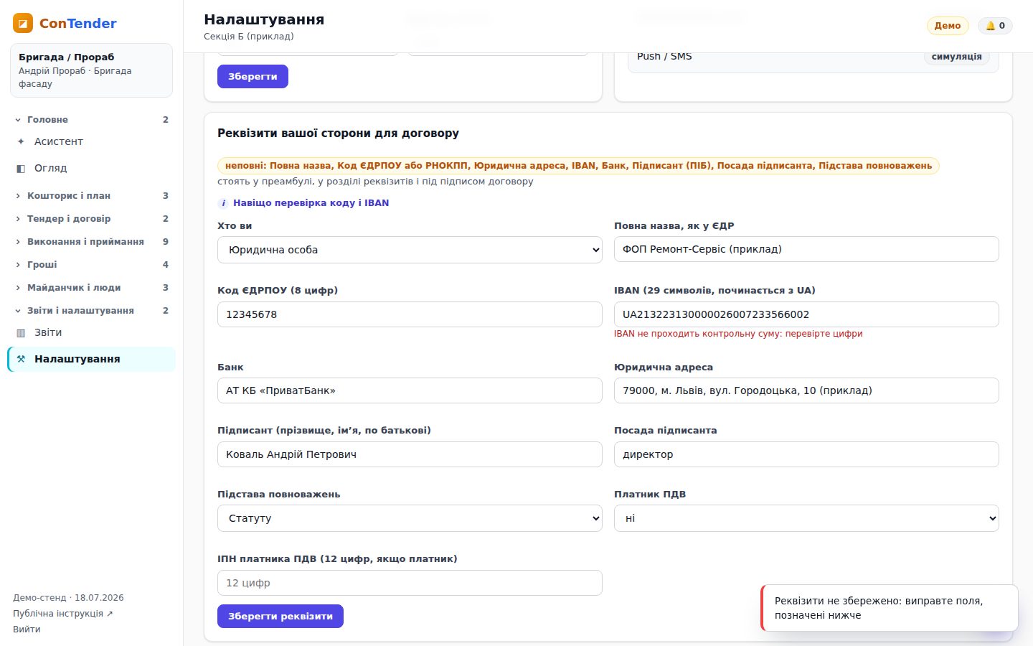Expand Тендер і договір menu group
Image resolution: width=1033 pixels, height=646 pixels.
coord(92,218)
